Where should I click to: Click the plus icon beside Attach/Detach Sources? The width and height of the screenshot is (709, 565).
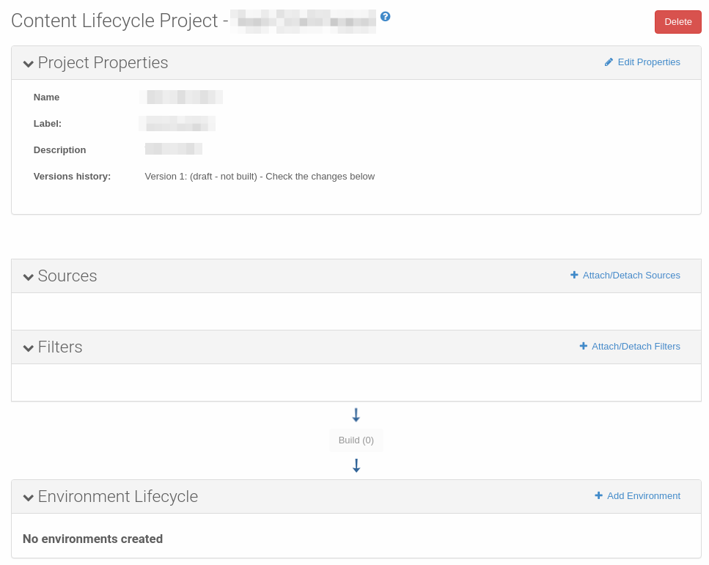[x=574, y=275]
